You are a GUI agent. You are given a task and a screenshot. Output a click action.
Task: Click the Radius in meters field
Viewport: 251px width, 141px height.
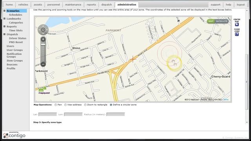(116, 114)
